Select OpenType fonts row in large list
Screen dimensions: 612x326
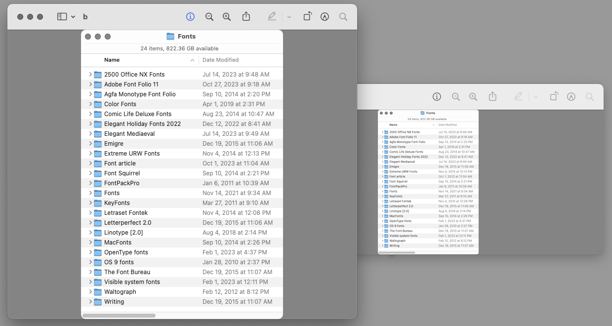pos(182,252)
